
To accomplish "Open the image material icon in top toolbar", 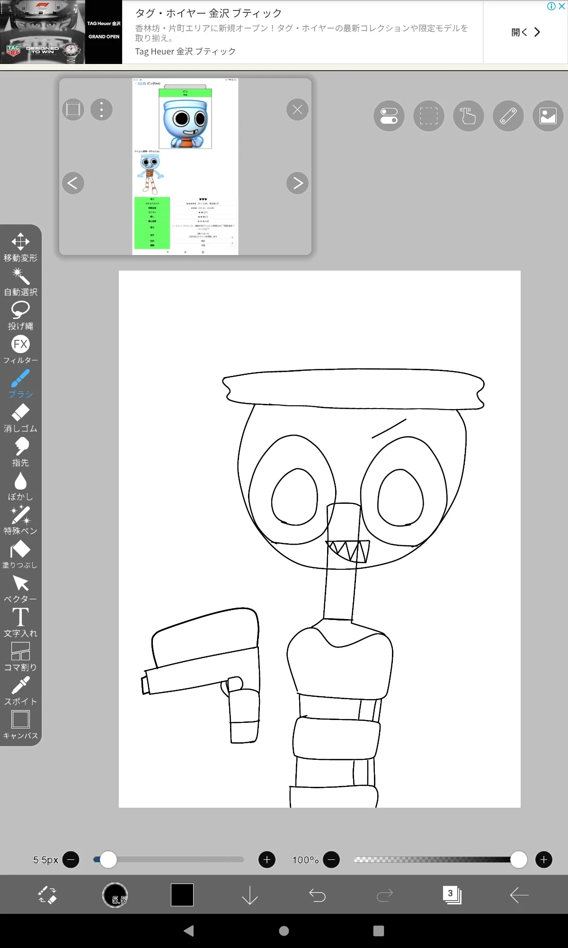I will (x=548, y=116).
